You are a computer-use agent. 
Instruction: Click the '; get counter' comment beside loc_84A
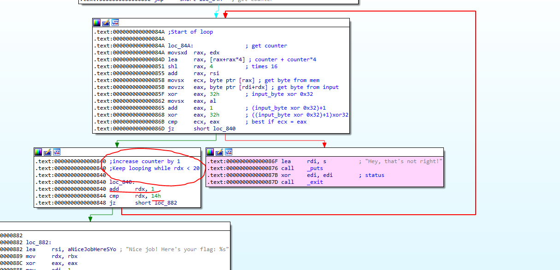pyautogui.click(x=266, y=46)
